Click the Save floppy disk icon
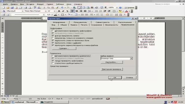The height and width of the screenshot is (104, 185). (x=12, y=8)
